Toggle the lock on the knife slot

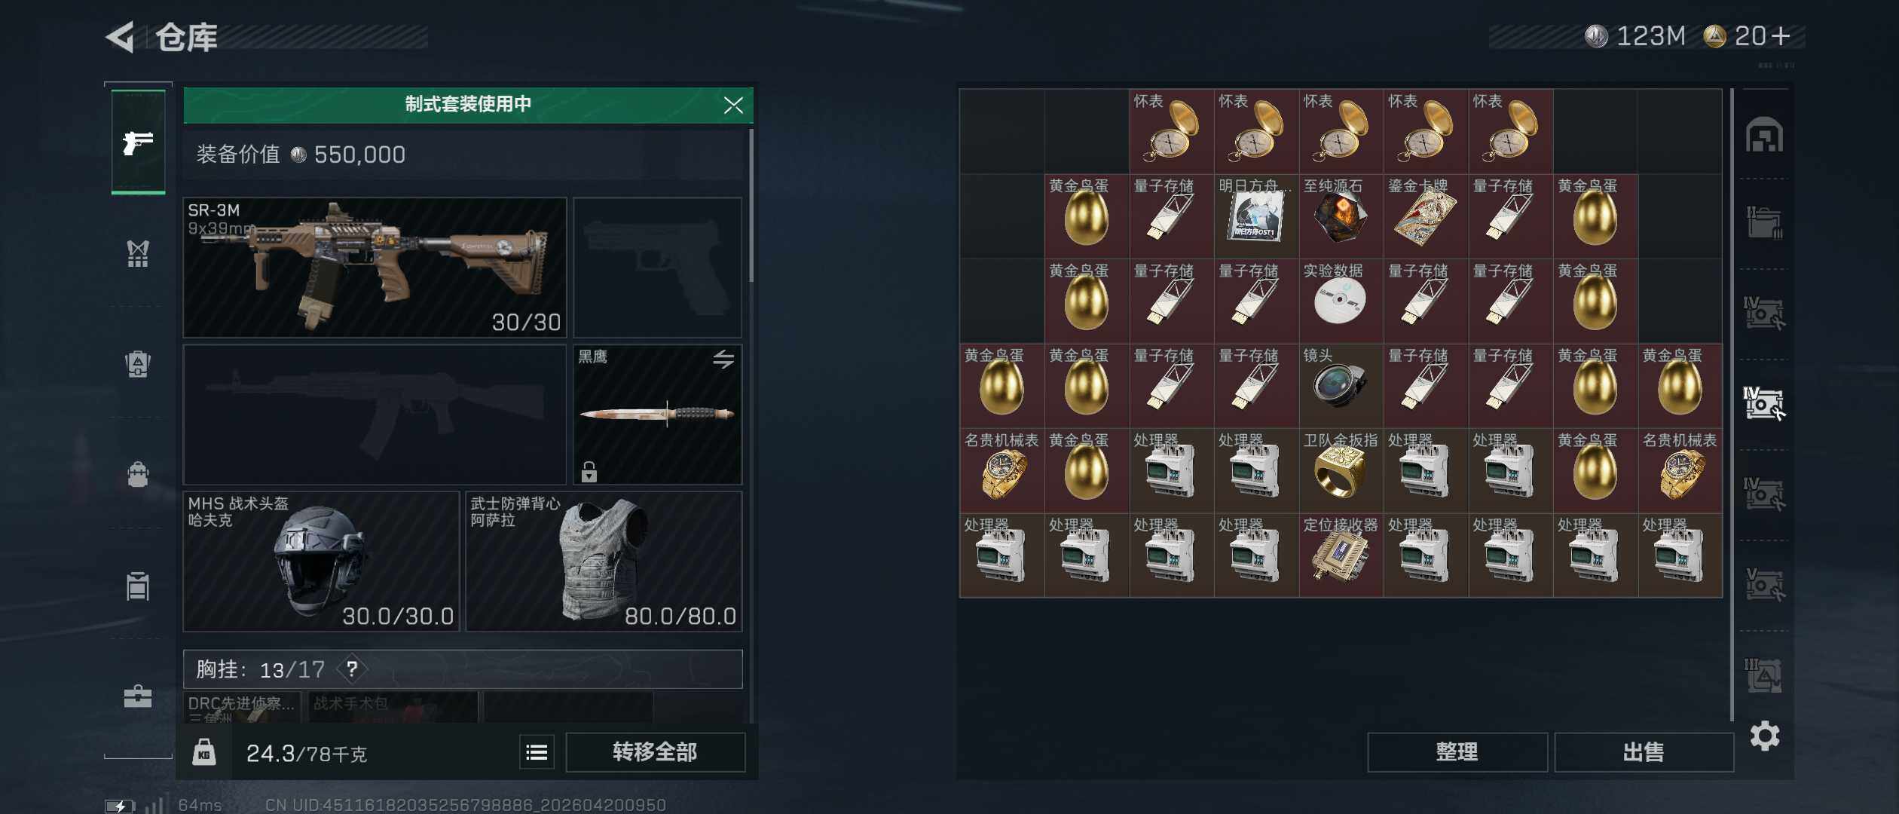click(x=589, y=472)
